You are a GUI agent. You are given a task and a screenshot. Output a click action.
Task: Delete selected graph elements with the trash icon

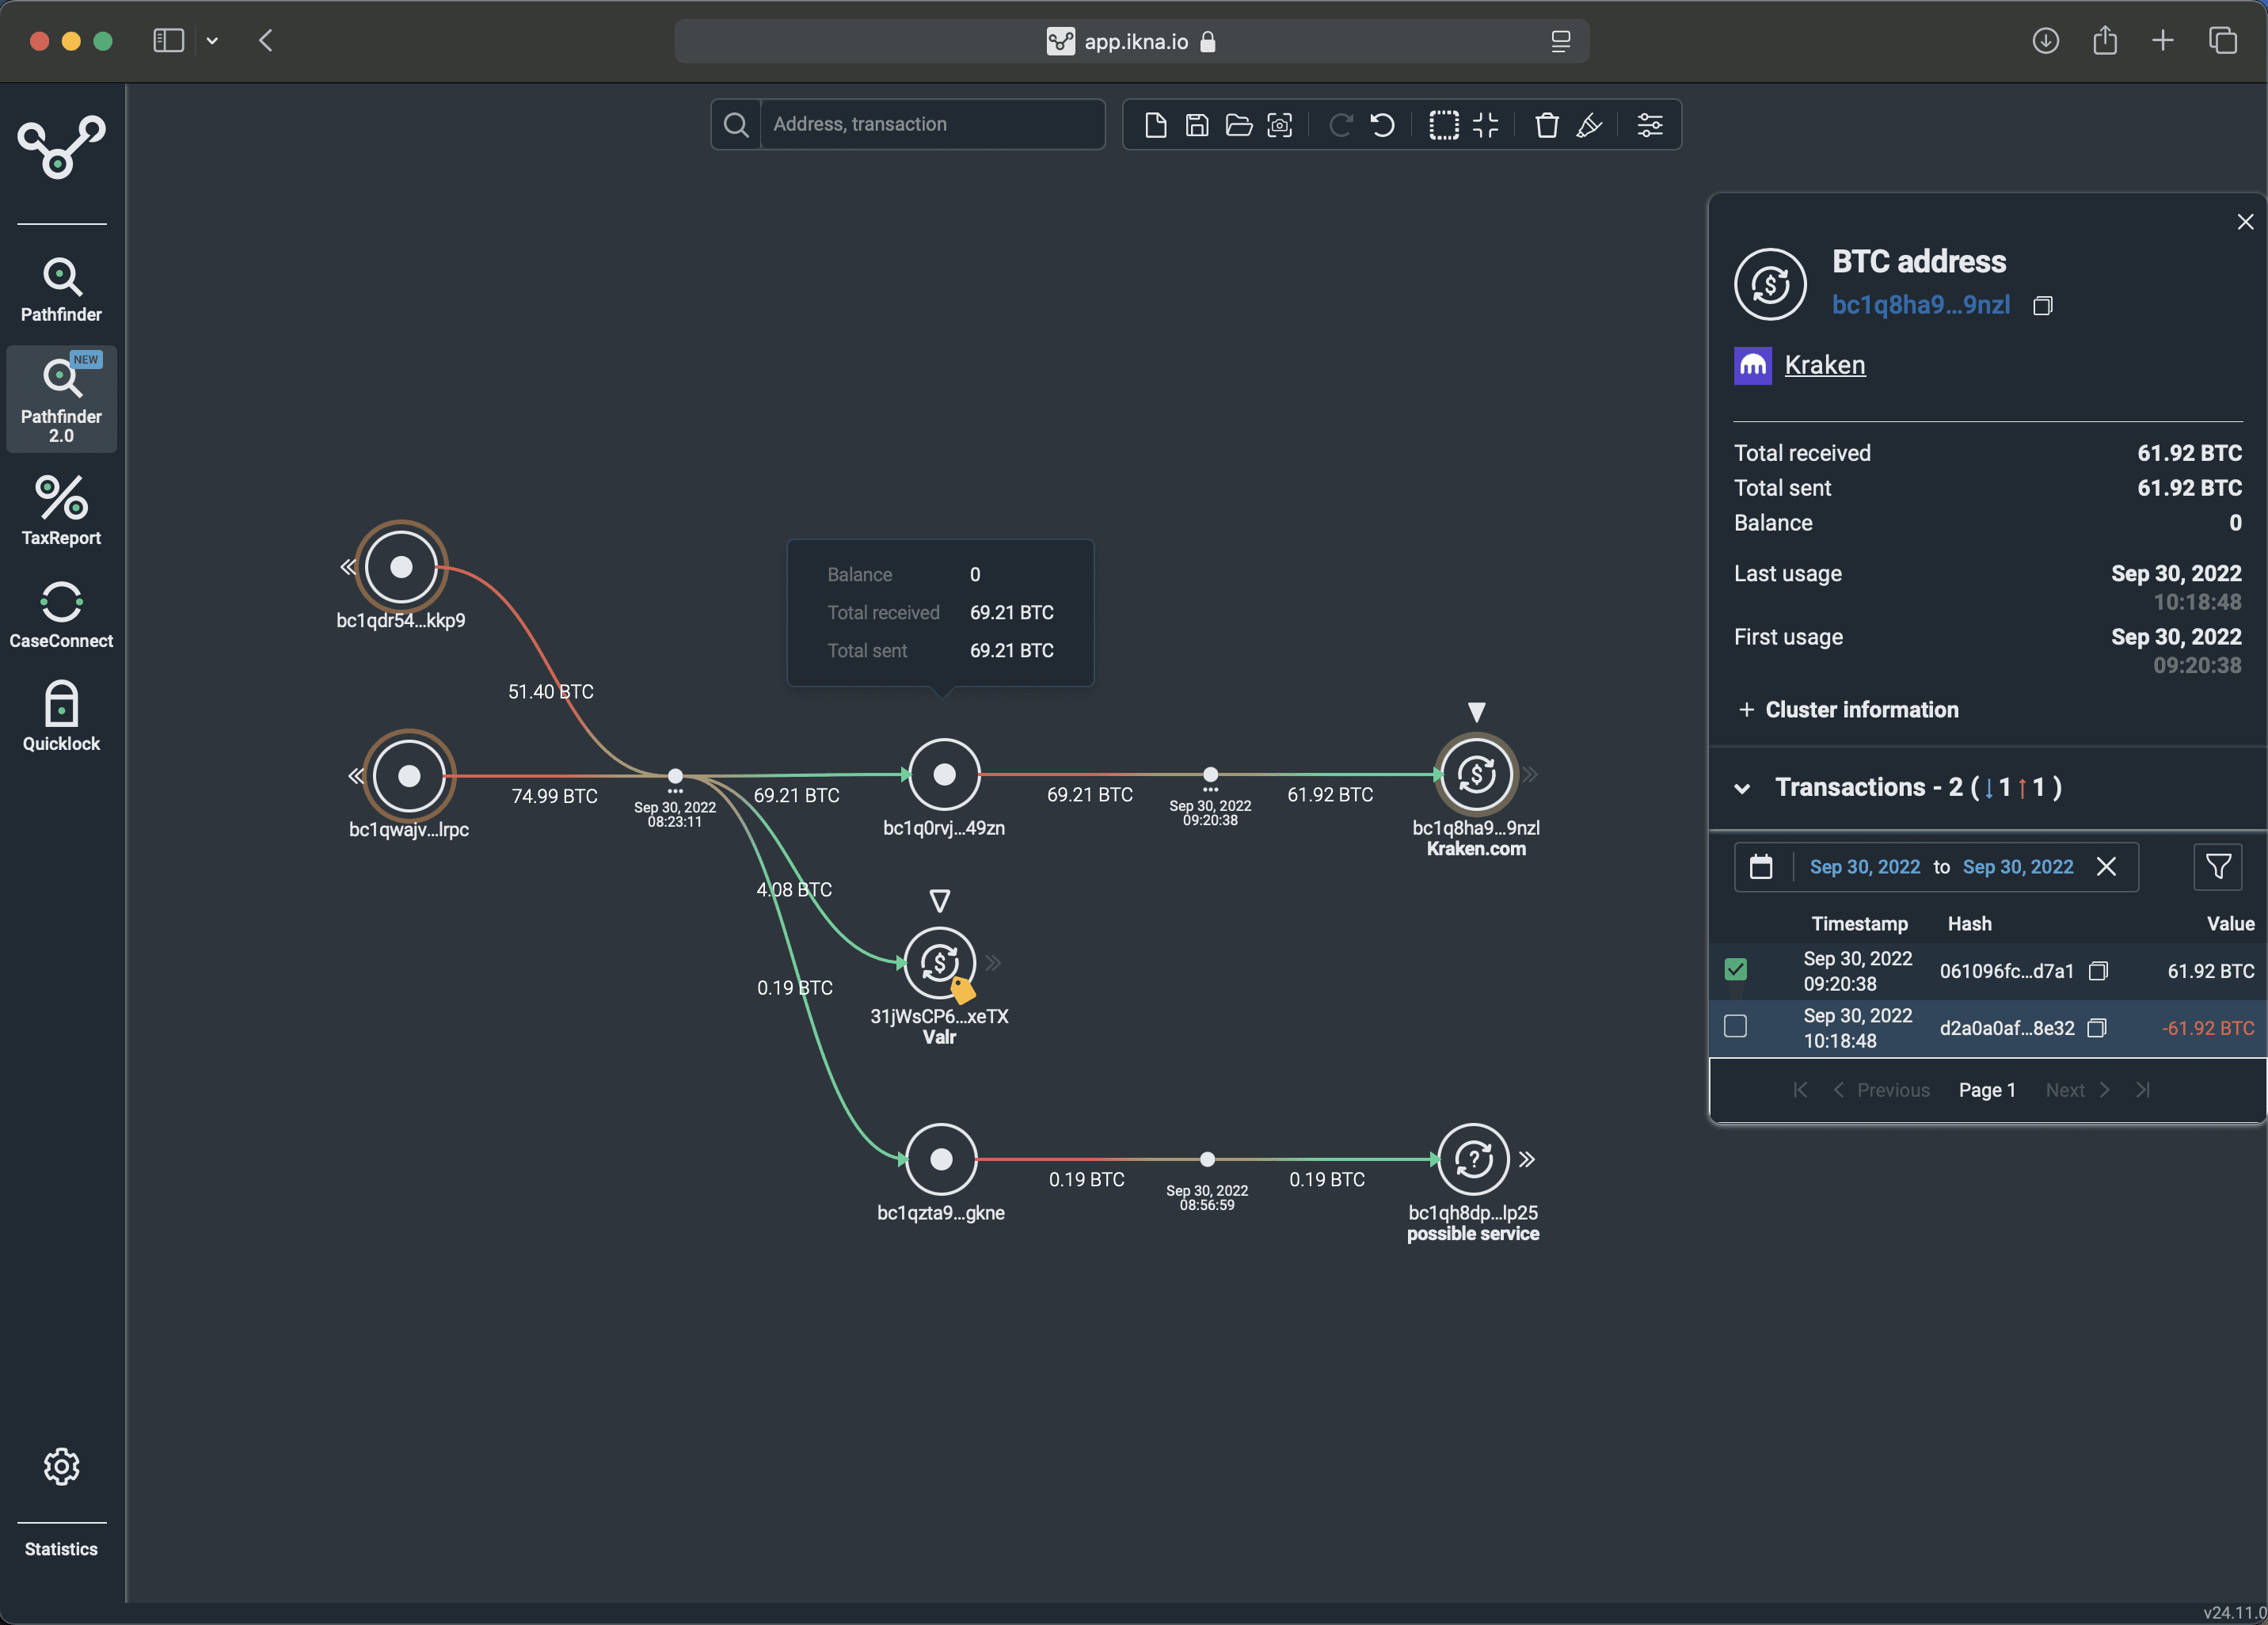click(1547, 124)
